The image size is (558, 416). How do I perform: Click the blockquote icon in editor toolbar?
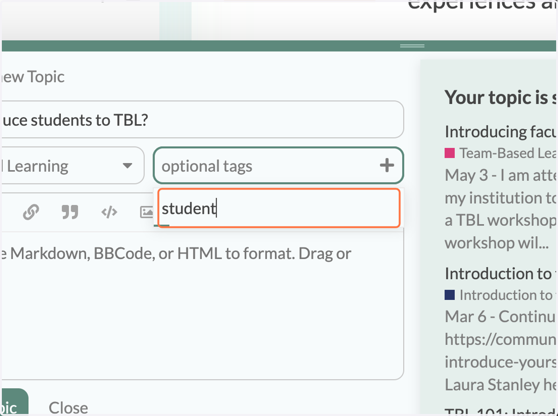point(70,212)
